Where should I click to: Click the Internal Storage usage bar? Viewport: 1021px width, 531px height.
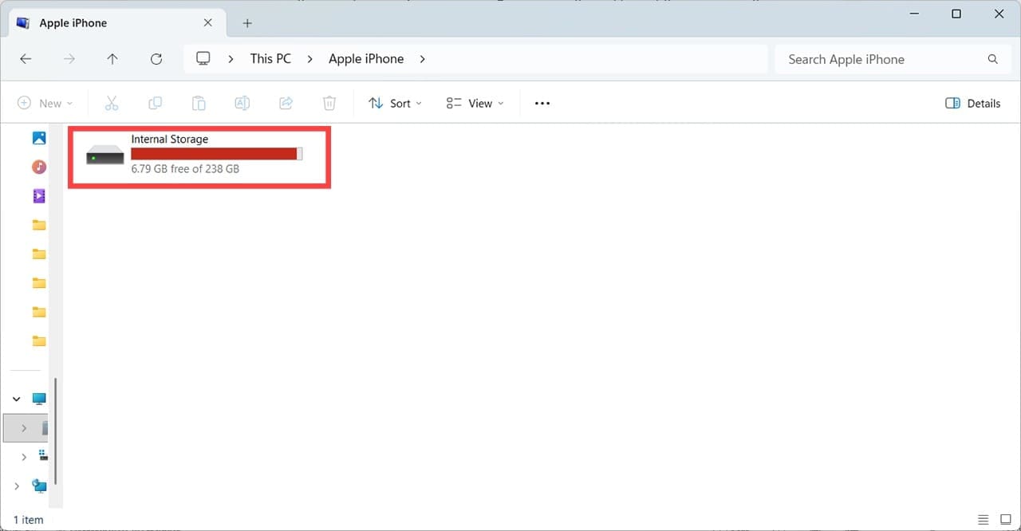click(216, 154)
